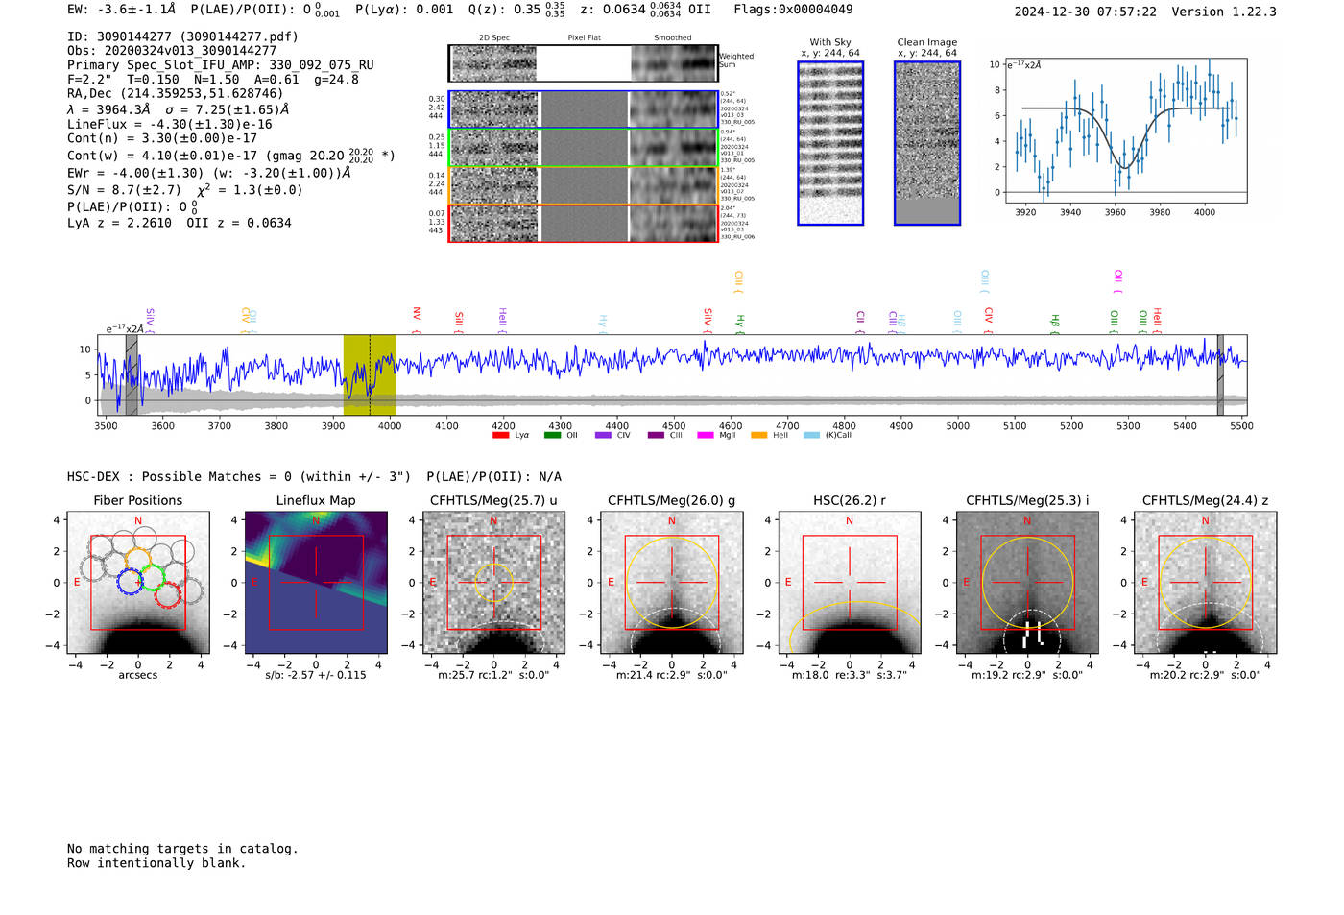1344x915 pixels.
Task: Click the 'Obs: 20200324v013_3090144277' line
Action: click(x=172, y=51)
